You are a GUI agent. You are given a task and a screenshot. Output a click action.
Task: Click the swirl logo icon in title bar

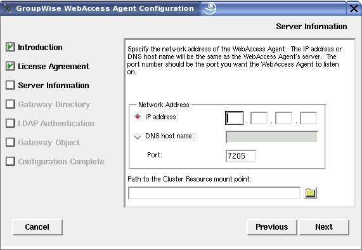coord(210,8)
